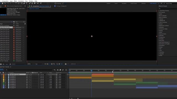This screenshot has width=177, height=99.
Task: Select the Zoom tool in toolbar
Action: (x=5, y=4)
